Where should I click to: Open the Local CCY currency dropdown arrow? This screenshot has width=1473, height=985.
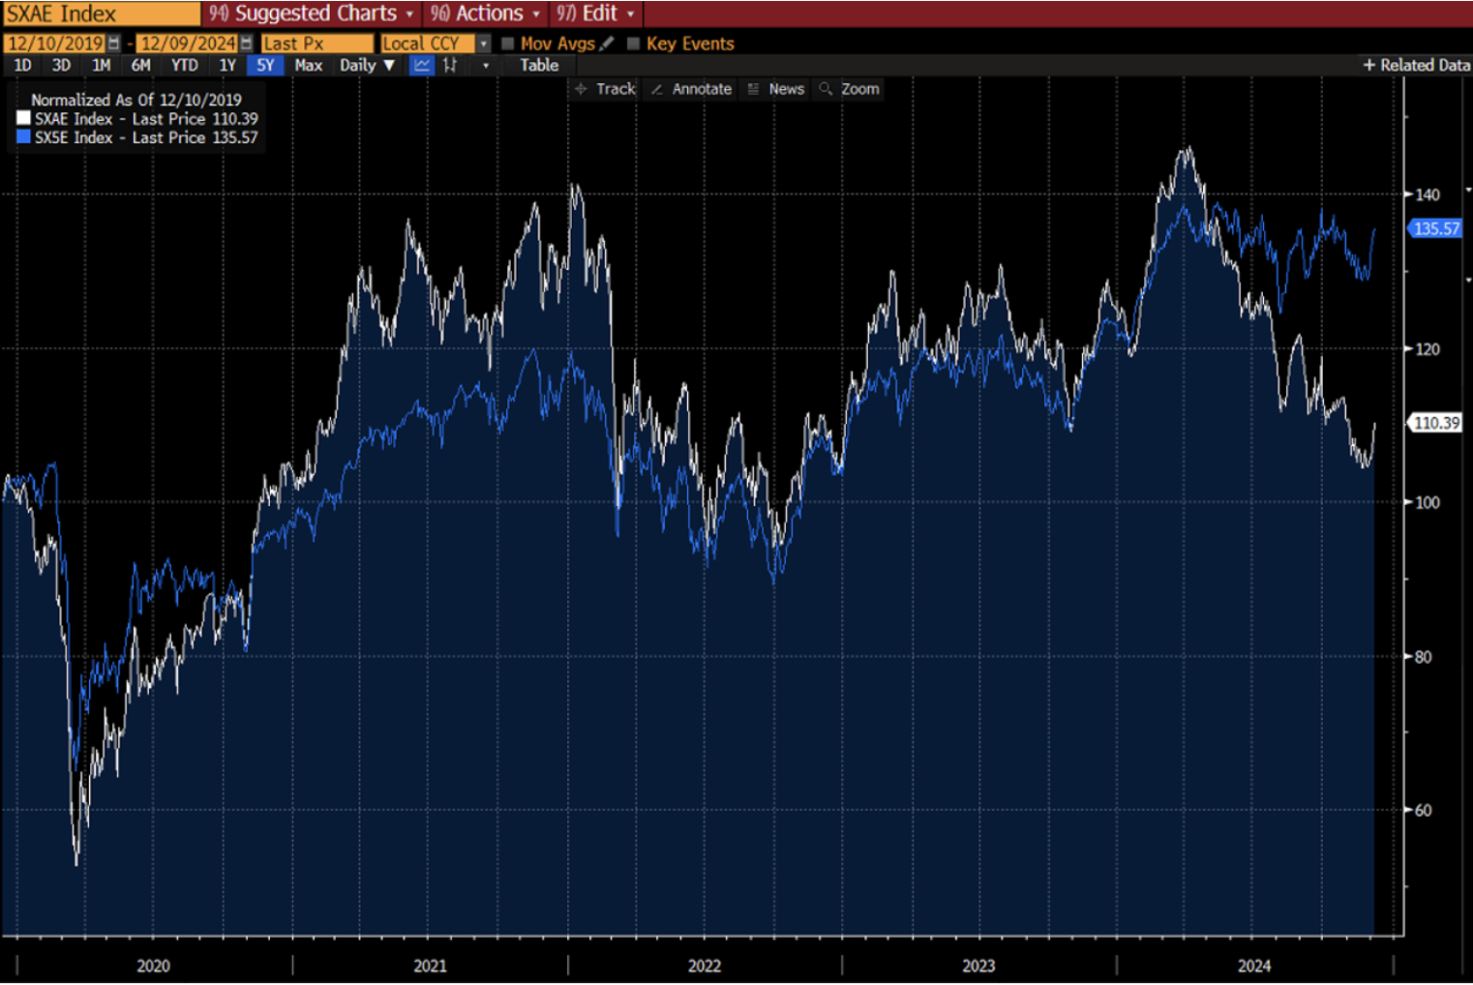pos(483,44)
